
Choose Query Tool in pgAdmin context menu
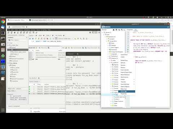tap(127, 91)
